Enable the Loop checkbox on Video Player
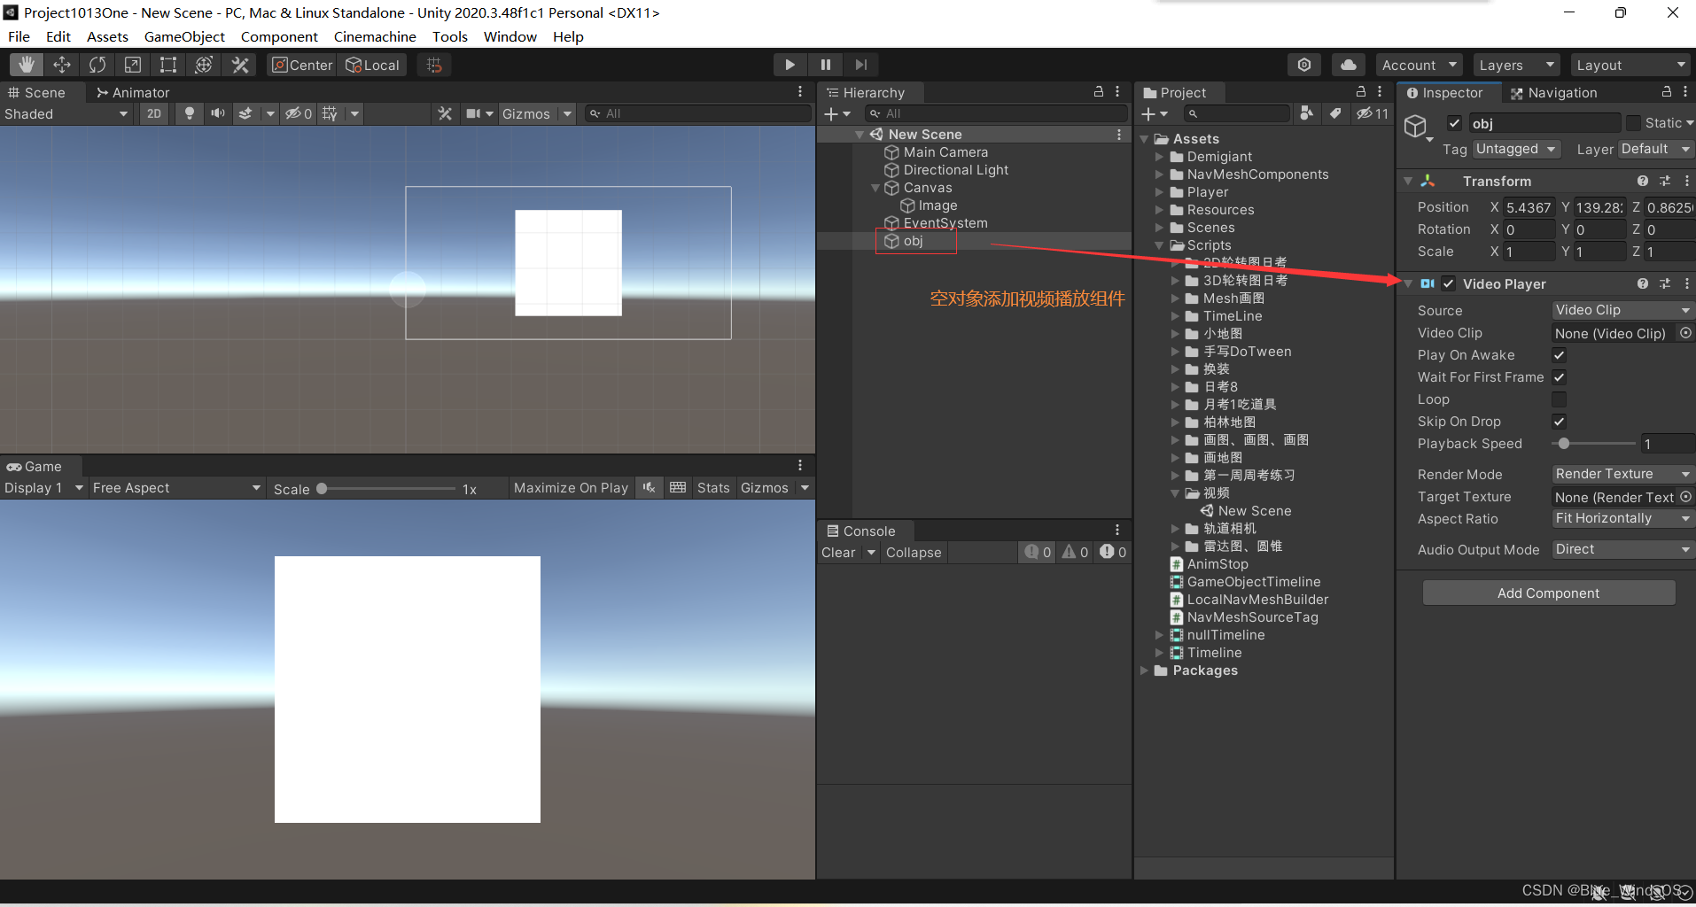The image size is (1696, 907). (1559, 399)
